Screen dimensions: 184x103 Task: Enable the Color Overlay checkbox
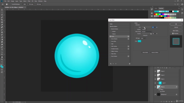tap(110, 46)
